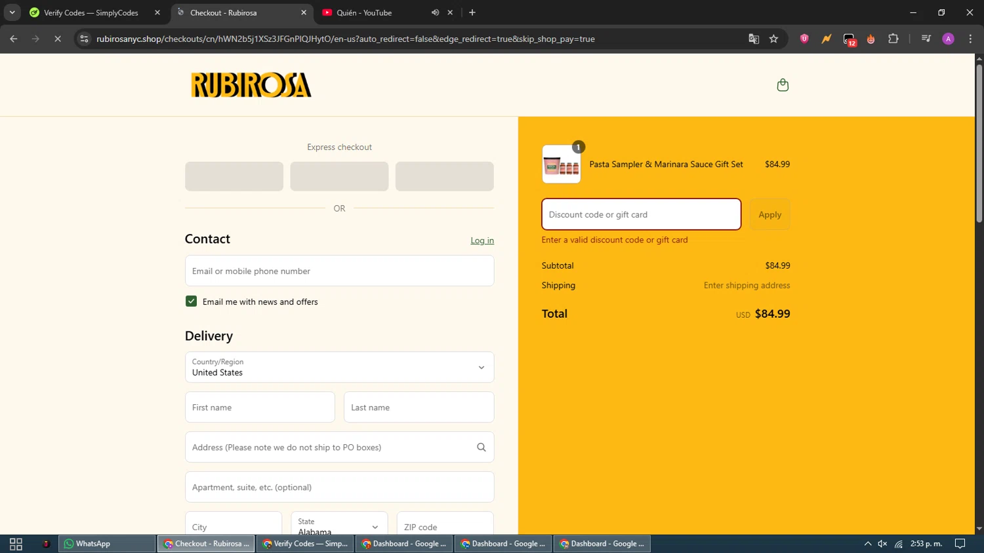Click the Apply discount button

tap(770, 214)
